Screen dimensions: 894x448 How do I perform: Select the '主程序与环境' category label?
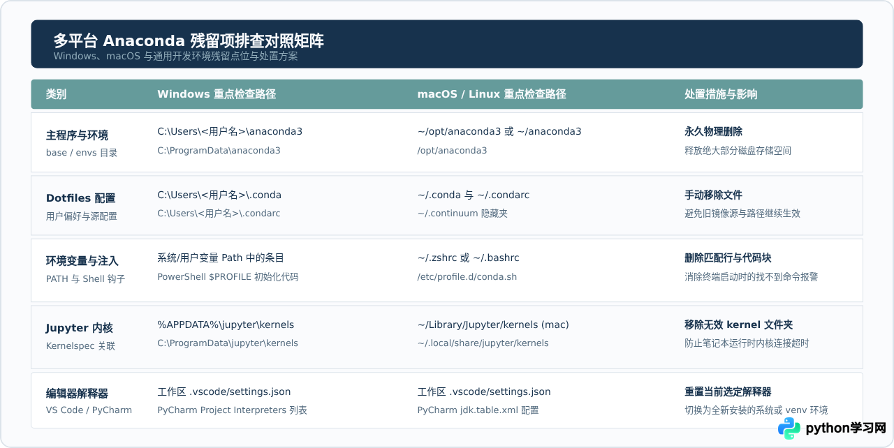point(78,135)
